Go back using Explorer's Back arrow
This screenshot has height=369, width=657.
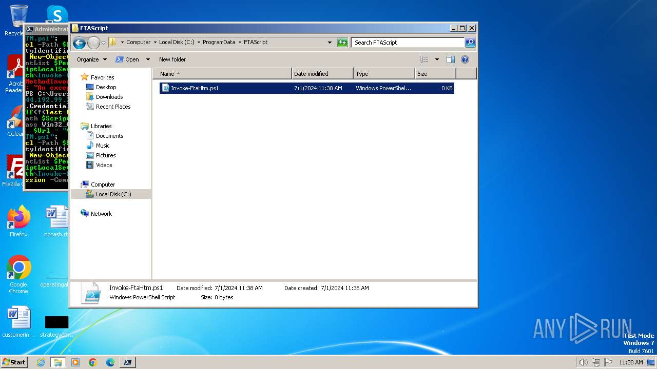[x=79, y=43]
